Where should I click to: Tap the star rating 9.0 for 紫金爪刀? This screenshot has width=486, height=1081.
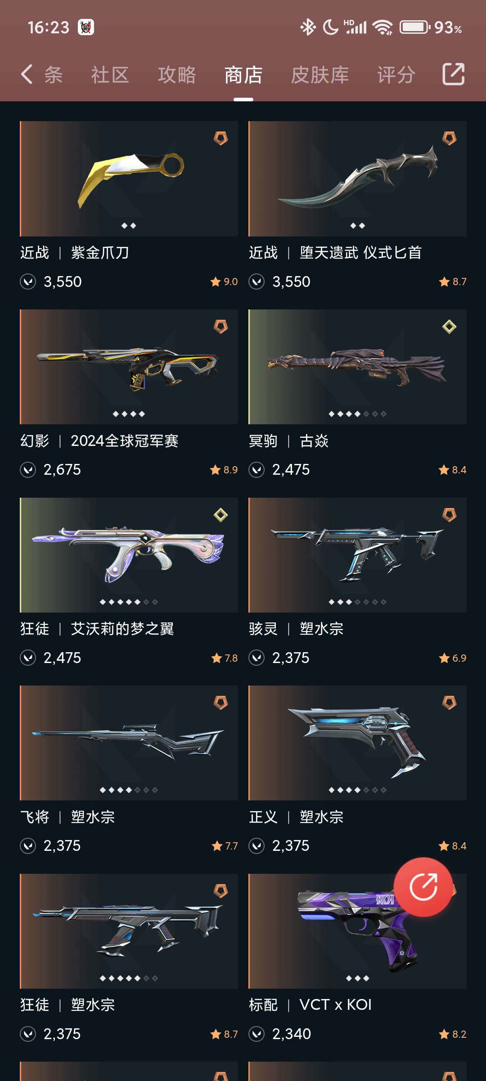[224, 282]
